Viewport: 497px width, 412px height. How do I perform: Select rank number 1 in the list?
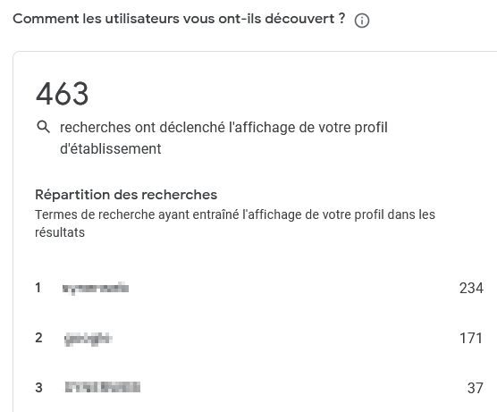coord(38,288)
